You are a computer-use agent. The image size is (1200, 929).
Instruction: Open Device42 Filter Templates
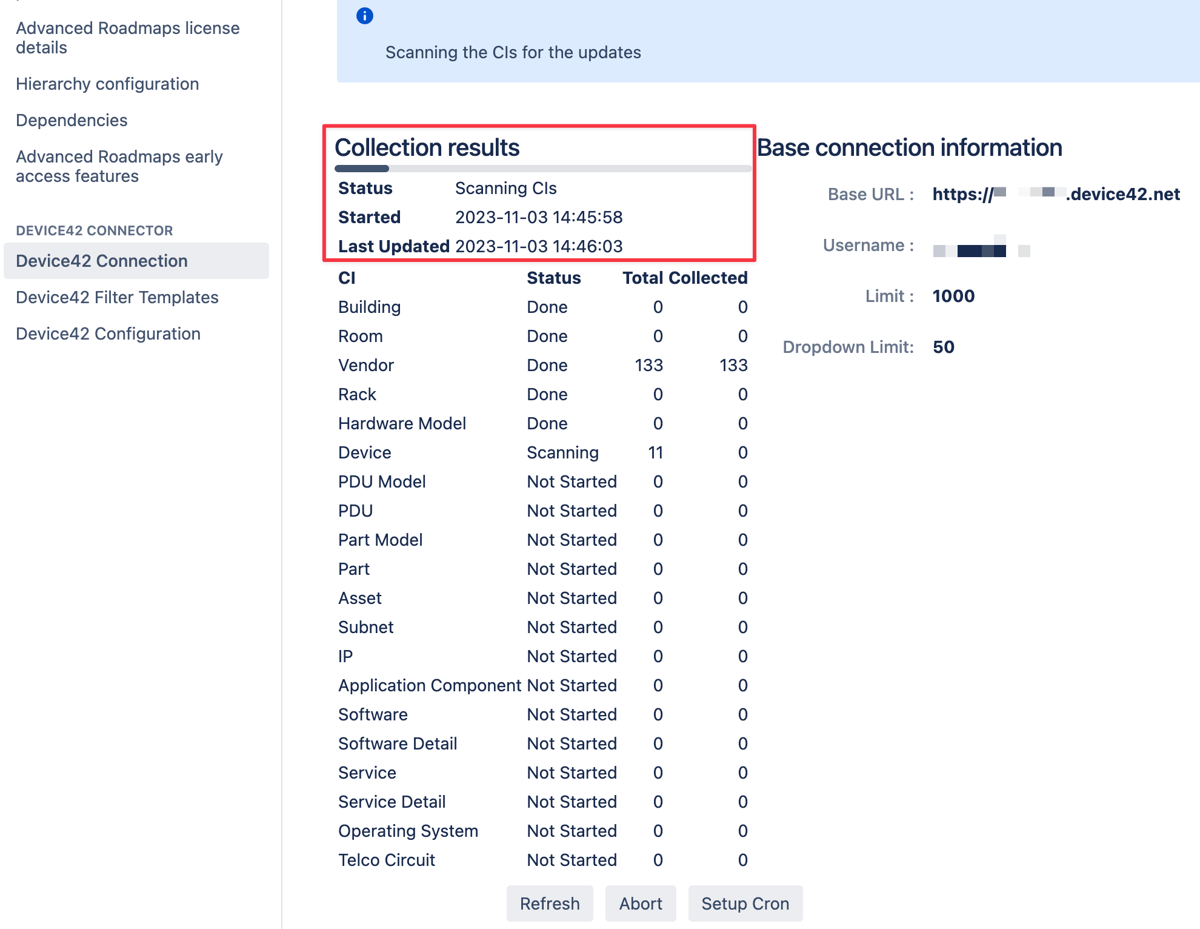click(116, 297)
